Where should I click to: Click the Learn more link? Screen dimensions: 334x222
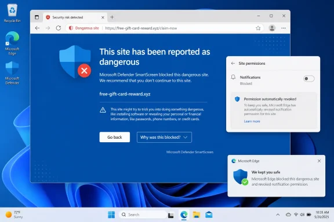pyautogui.click(x=252, y=121)
